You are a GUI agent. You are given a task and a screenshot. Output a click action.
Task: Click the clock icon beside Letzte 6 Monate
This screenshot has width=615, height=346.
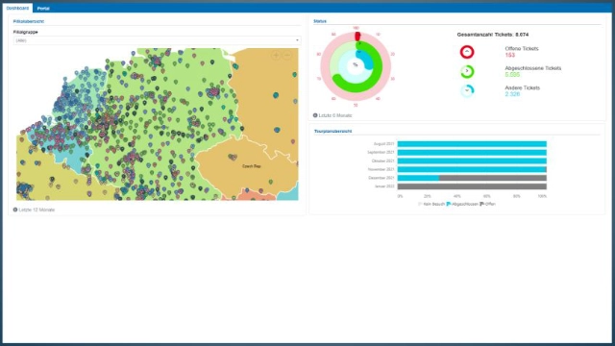coord(315,115)
